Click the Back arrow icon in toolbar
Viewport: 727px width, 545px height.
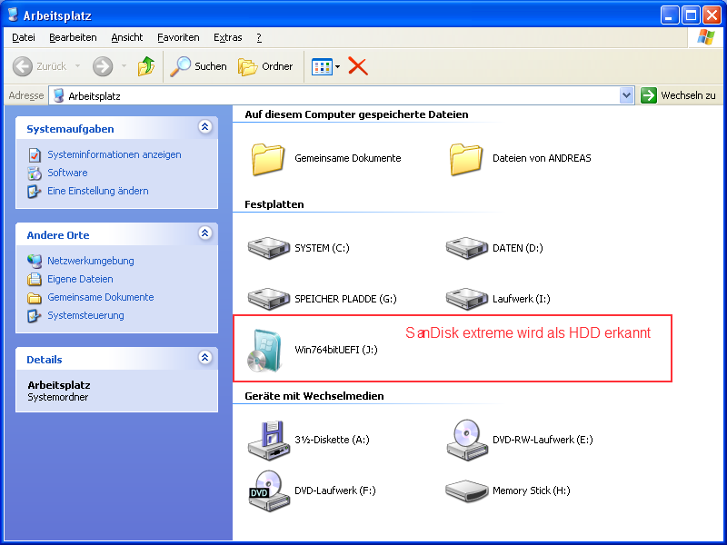click(x=22, y=66)
